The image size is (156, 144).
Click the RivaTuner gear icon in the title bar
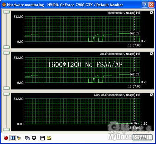[4, 5]
